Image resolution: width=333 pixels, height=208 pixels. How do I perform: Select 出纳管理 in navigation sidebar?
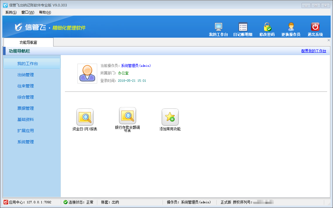(26, 75)
